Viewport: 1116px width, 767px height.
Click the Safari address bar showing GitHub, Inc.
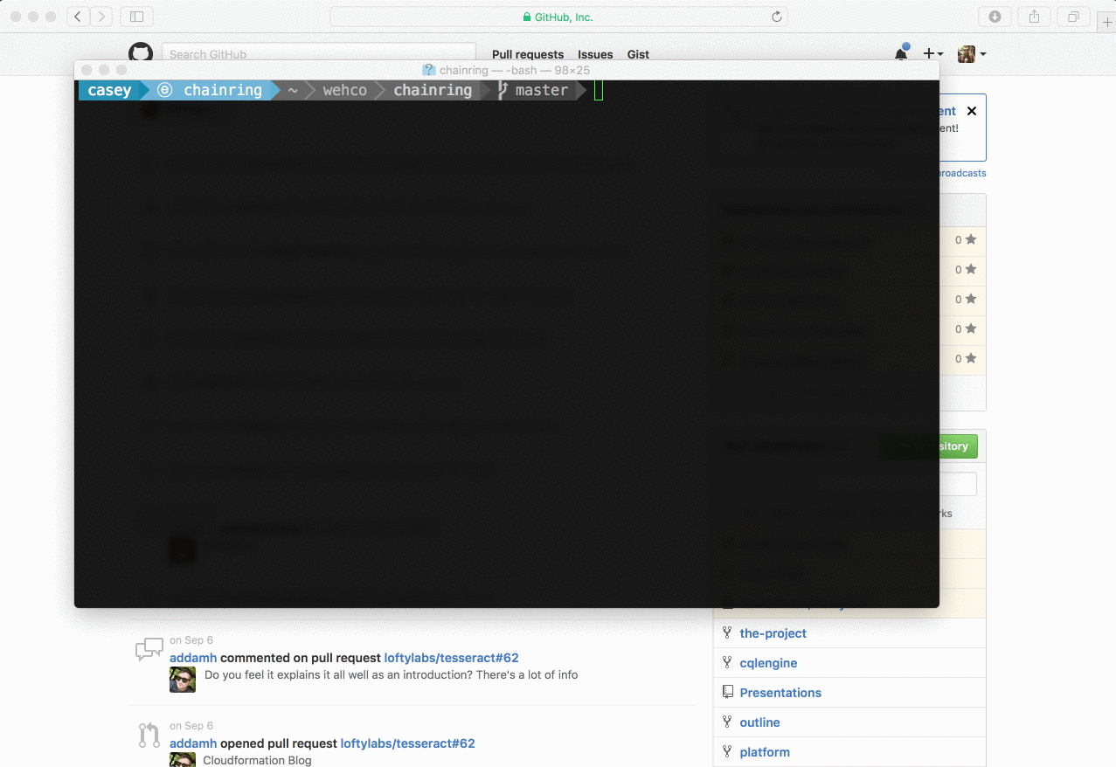pos(559,17)
